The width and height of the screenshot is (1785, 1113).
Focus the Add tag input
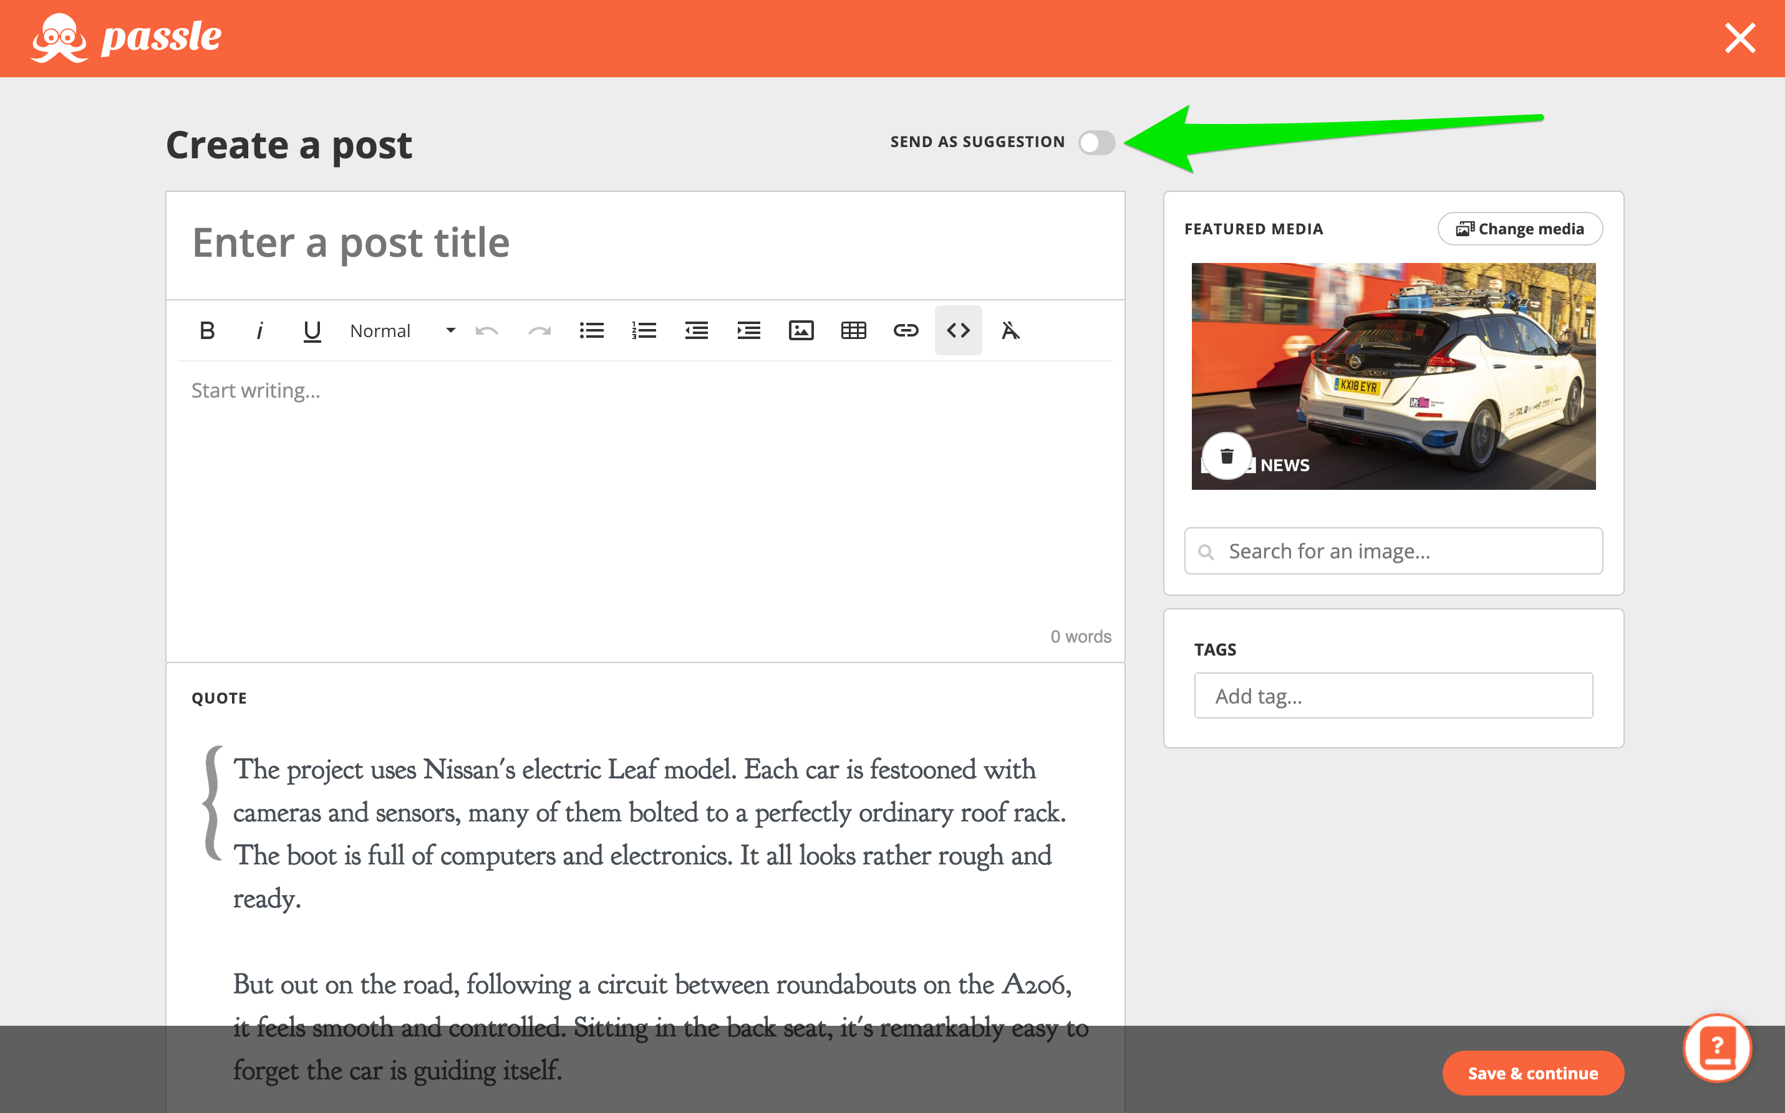1393,695
